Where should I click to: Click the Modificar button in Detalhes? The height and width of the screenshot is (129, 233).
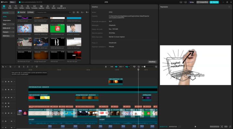[x=152, y=62]
